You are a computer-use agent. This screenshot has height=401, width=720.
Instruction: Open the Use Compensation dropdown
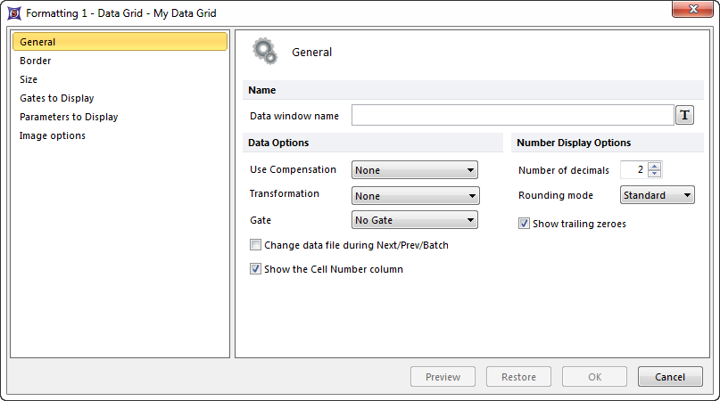coord(415,170)
